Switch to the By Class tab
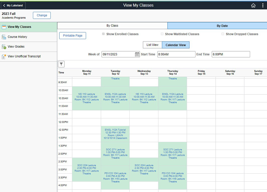This screenshot has height=192, width=267. pyautogui.click(x=112, y=26)
